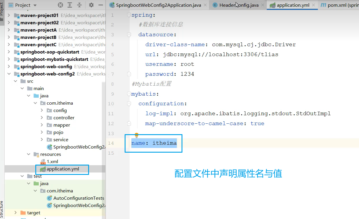Select application.yml in the project tree
This screenshot has height=219, width=359.
pyautogui.click(x=62, y=169)
